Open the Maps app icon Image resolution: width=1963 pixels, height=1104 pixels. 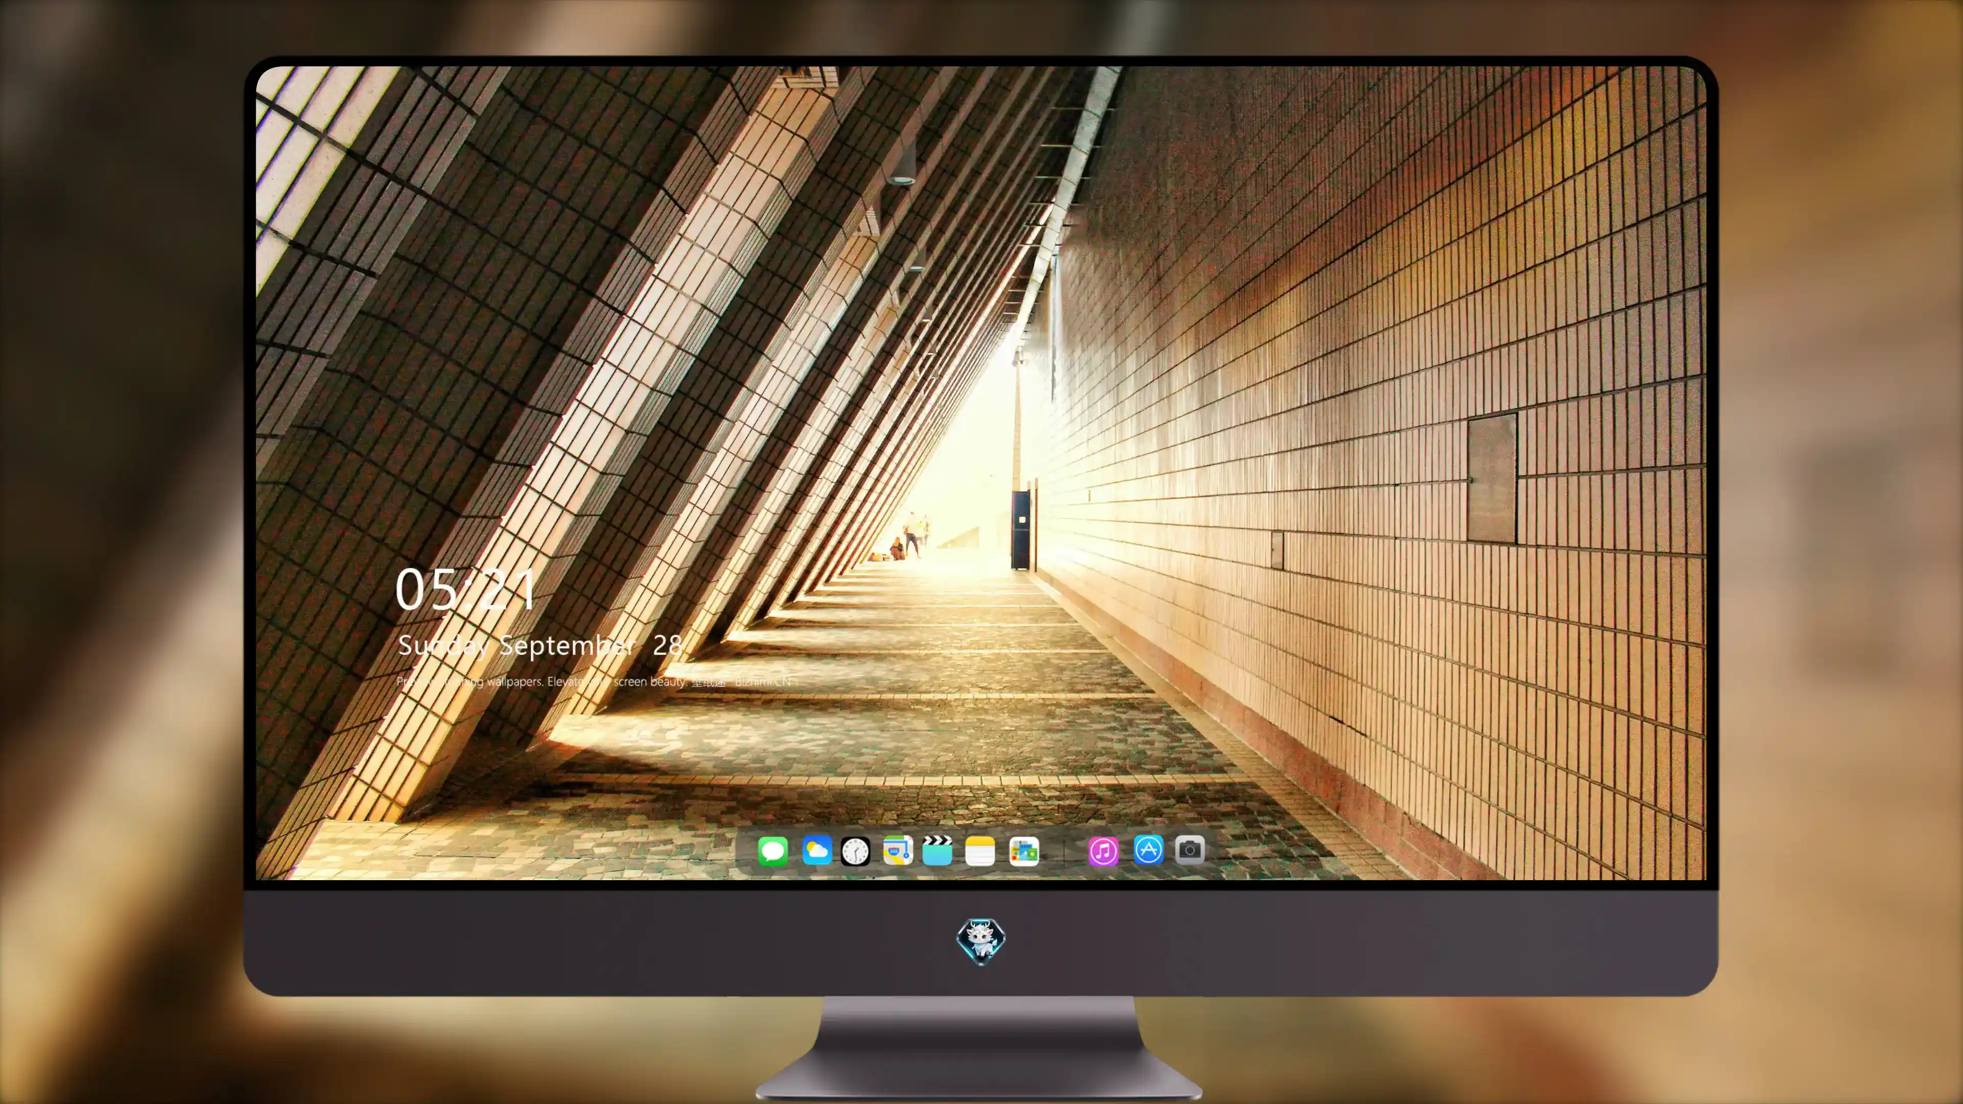pyautogui.click(x=898, y=850)
